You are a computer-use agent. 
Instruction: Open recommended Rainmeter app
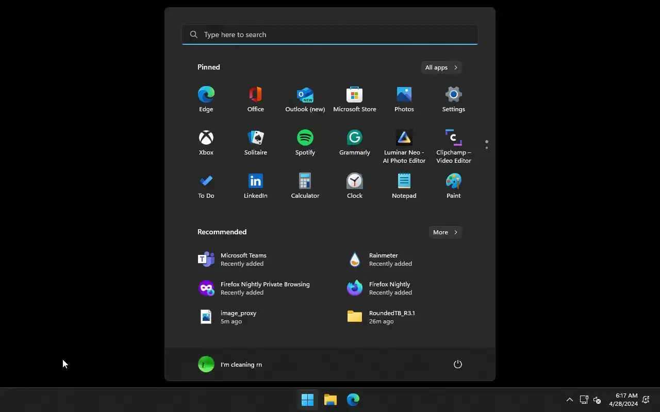pos(404,259)
